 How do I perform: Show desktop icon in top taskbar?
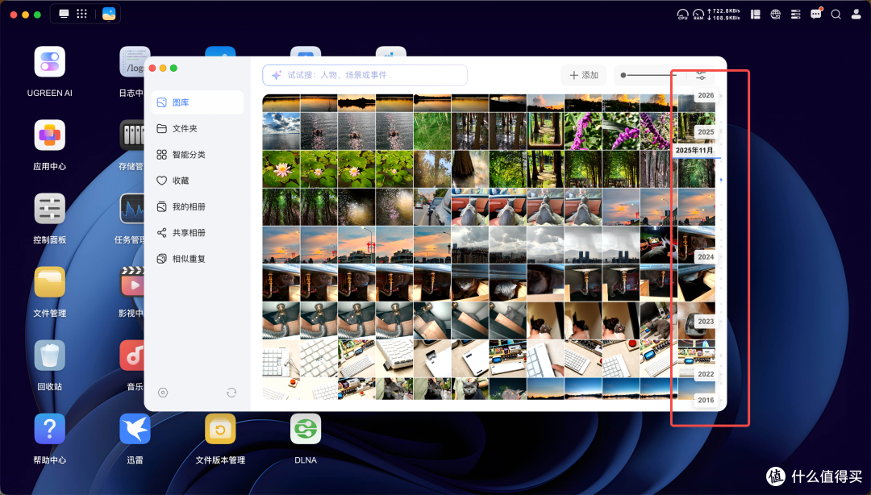pyautogui.click(x=65, y=14)
